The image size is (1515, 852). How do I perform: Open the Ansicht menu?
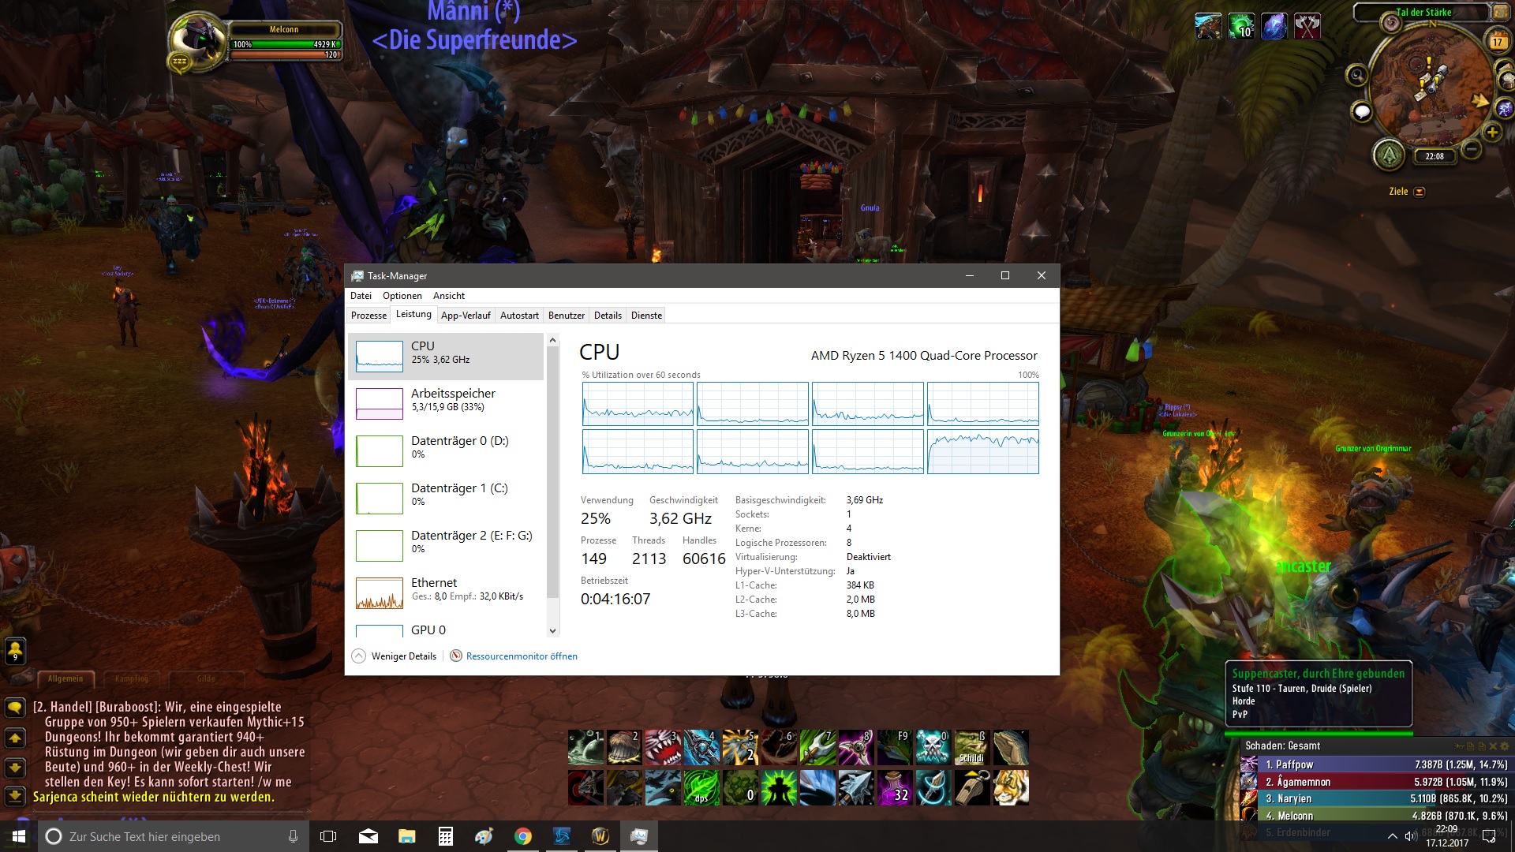pyautogui.click(x=449, y=296)
